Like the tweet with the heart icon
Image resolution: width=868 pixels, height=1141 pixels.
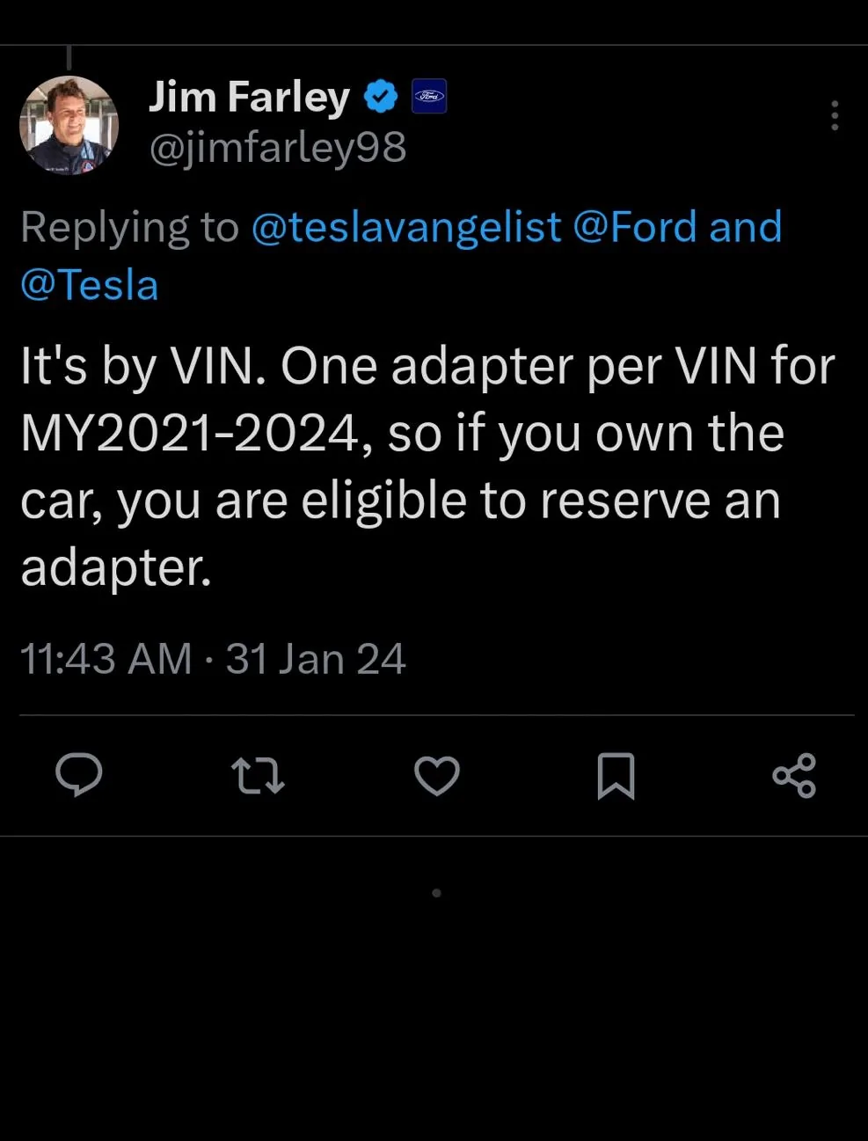[437, 776]
